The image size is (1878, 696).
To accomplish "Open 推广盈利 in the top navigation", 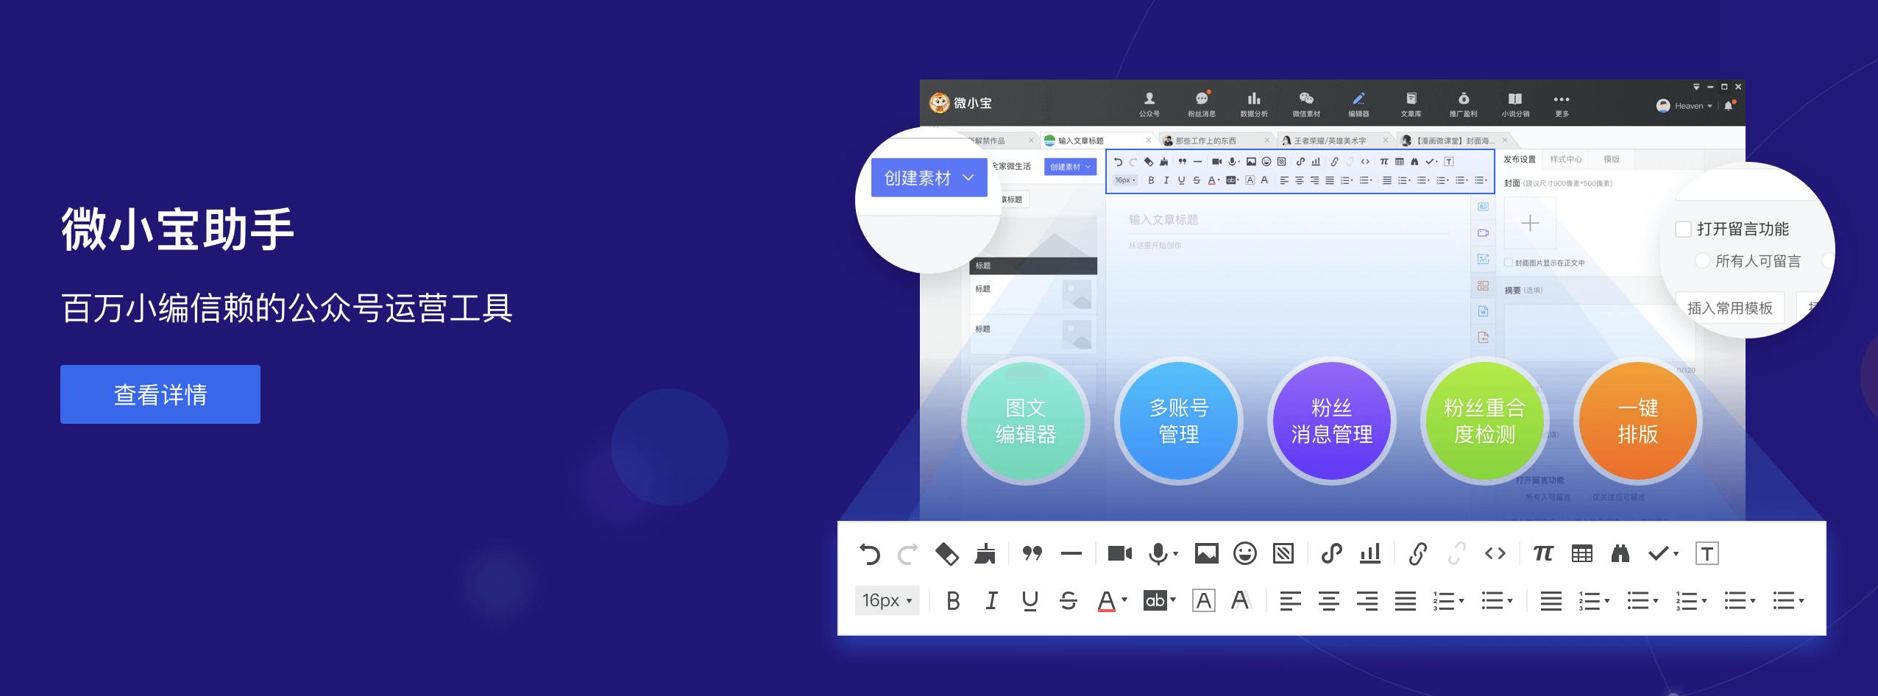I will pyautogui.click(x=1463, y=104).
